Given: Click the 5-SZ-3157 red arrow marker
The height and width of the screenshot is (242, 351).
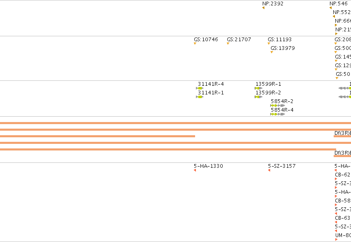Looking at the screenshot, I should pos(269,170).
